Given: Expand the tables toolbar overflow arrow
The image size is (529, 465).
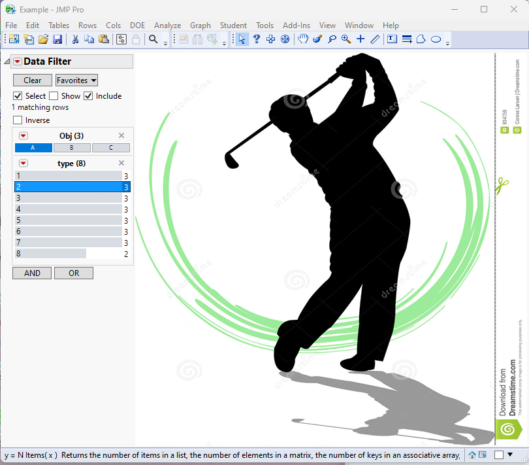Looking at the screenshot, I should point(225,44).
